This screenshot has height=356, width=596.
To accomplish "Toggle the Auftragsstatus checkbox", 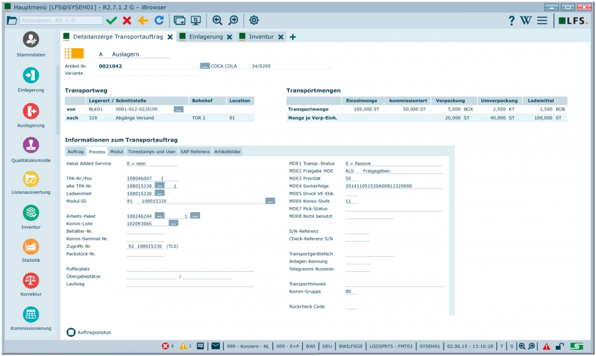I will pyautogui.click(x=71, y=332).
